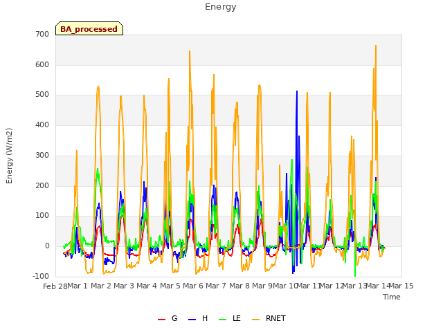Click the 600 y-axis value
This screenshot has height=332, width=443.
(x=42, y=64)
